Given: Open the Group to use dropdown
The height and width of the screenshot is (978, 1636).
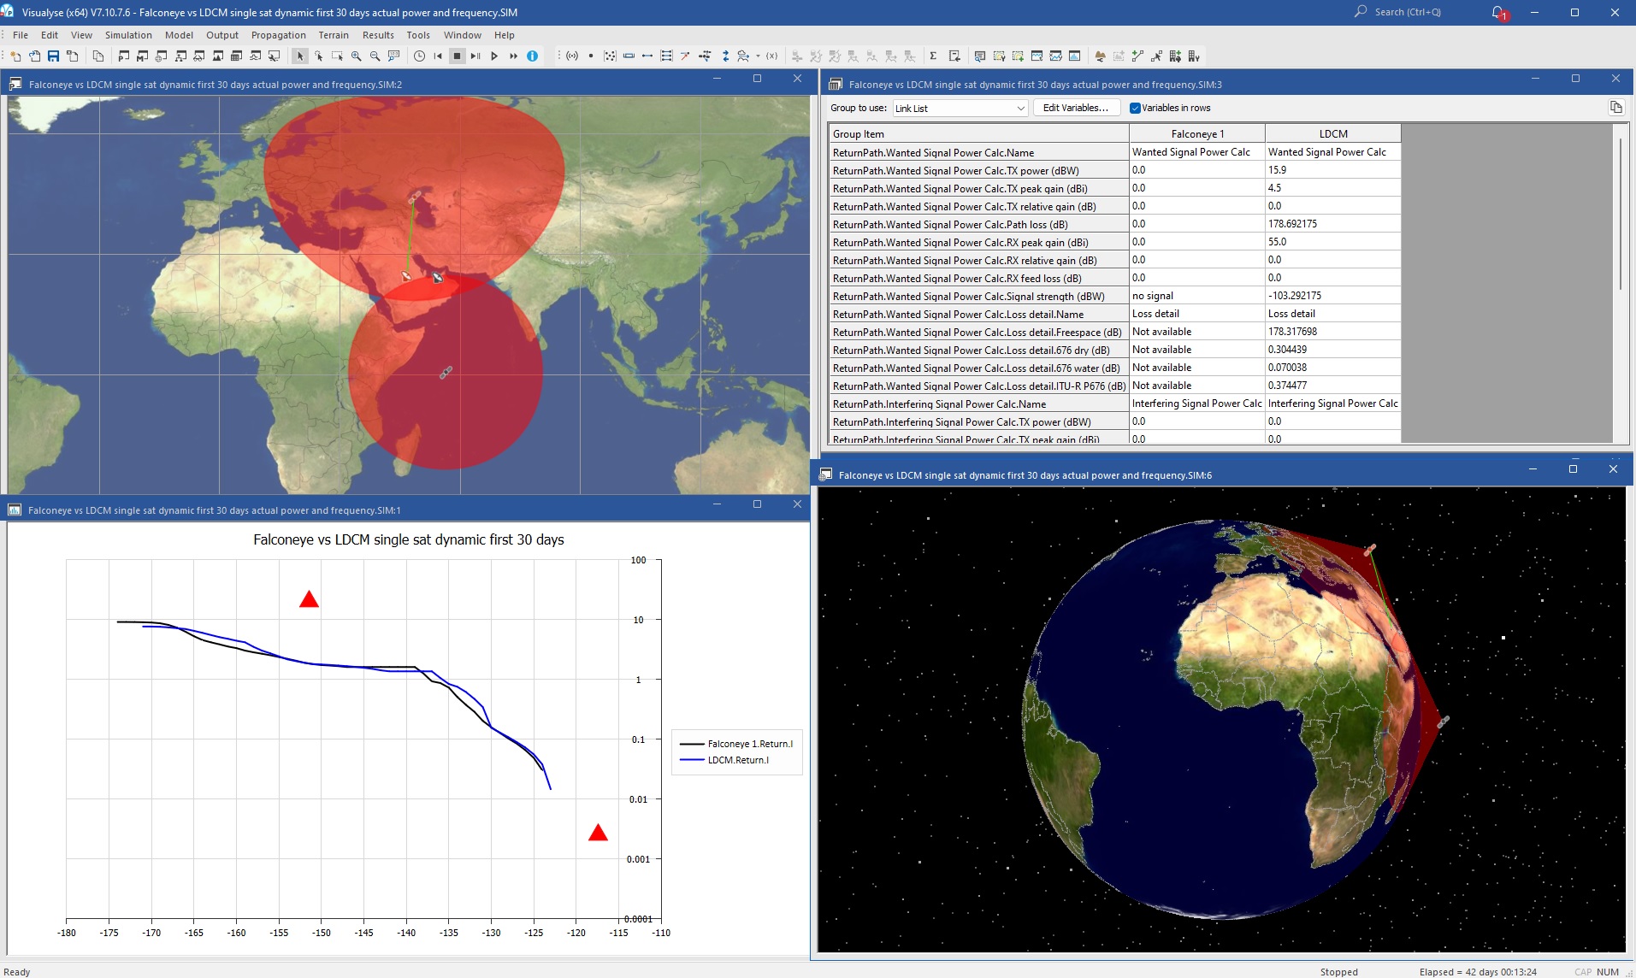Looking at the screenshot, I should pyautogui.click(x=960, y=109).
